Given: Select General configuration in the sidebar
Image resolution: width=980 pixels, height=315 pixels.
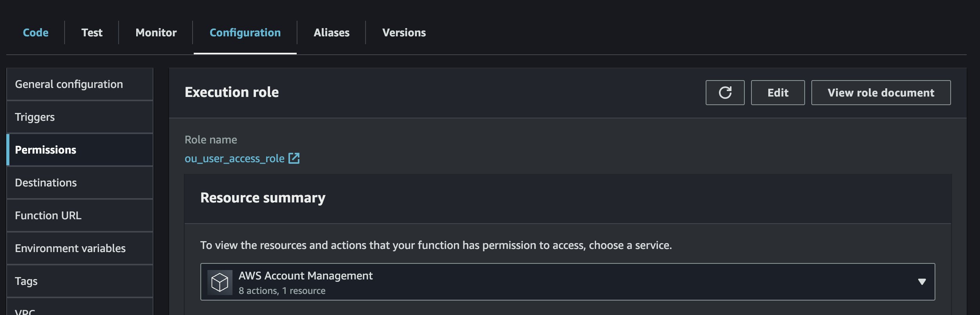Looking at the screenshot, I should (80, 84).
